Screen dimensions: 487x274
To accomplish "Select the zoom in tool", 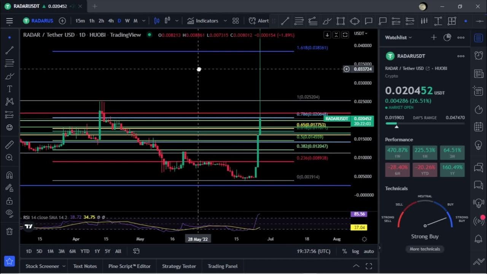I will [x=10, y=158].
